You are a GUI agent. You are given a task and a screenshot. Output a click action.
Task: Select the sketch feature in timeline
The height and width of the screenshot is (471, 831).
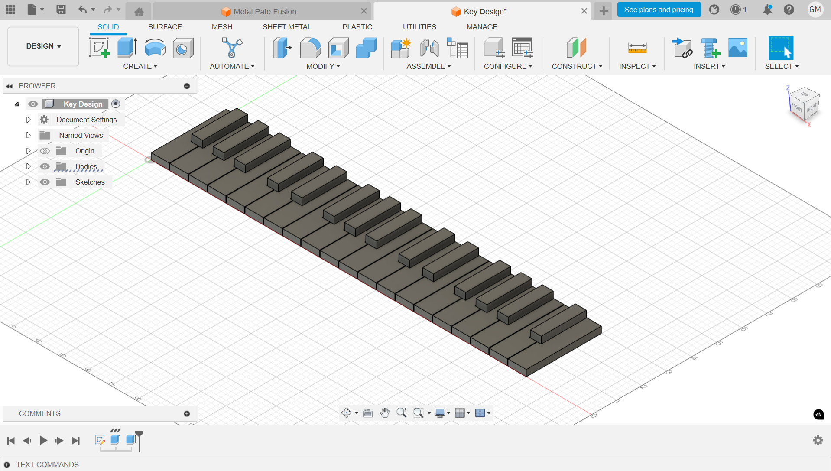coord(100,440)
